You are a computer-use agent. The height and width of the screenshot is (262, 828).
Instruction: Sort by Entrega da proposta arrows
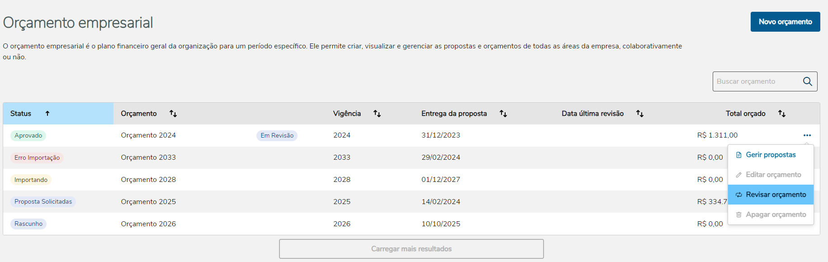point(503,114)
